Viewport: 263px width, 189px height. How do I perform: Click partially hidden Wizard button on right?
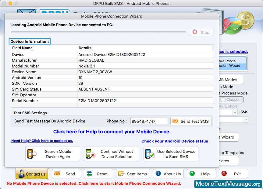tap(229, 137)
